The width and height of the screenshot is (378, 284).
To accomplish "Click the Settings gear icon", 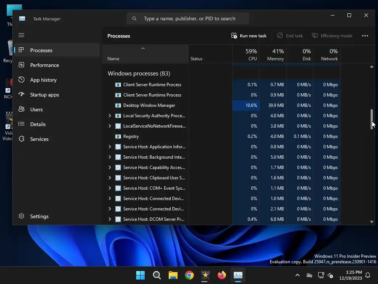I will point(21,216).
